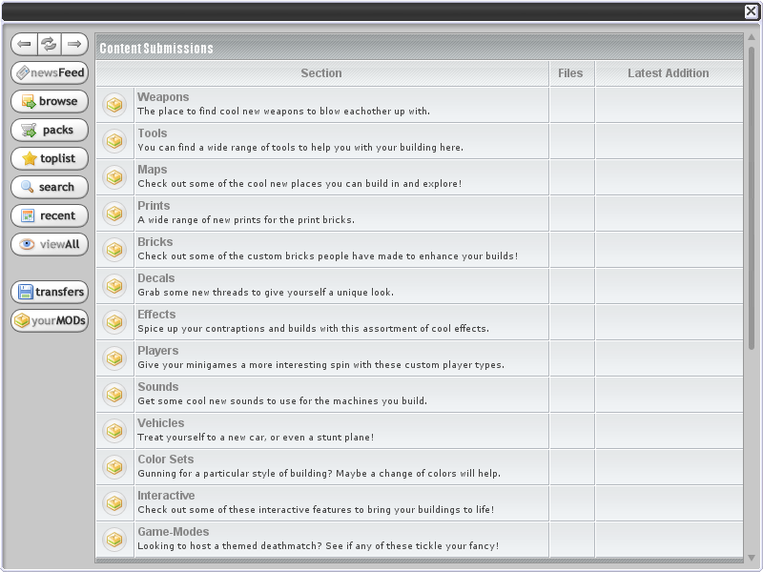The height and width of the screenshot is (572, 763).
Task: Open the Weapons section box icon
Action: coord(114,105)
